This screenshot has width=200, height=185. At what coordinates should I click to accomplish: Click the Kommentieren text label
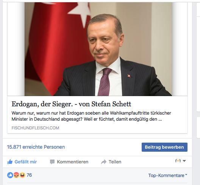pyautogui.click(x=73, y=162)
